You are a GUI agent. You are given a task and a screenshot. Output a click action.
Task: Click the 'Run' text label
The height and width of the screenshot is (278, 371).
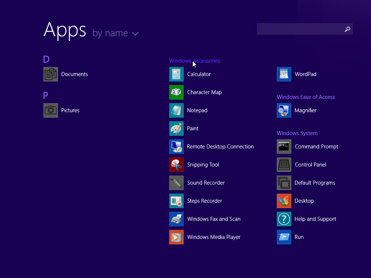pyautogui.click(x=299, y=237)
